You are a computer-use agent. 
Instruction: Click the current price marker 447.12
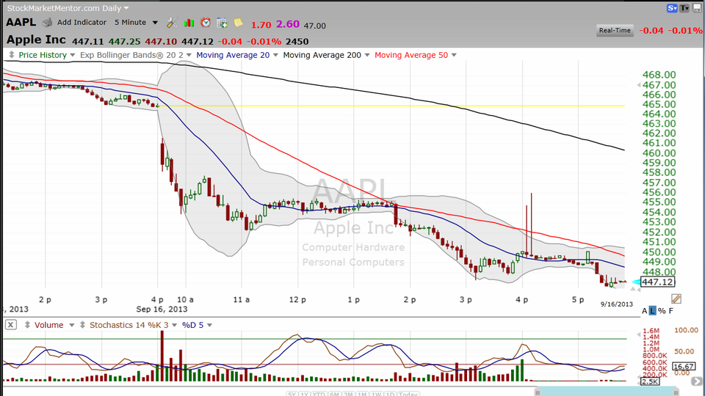coord(657,282)
